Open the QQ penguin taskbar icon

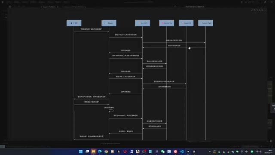click(137, 152)
